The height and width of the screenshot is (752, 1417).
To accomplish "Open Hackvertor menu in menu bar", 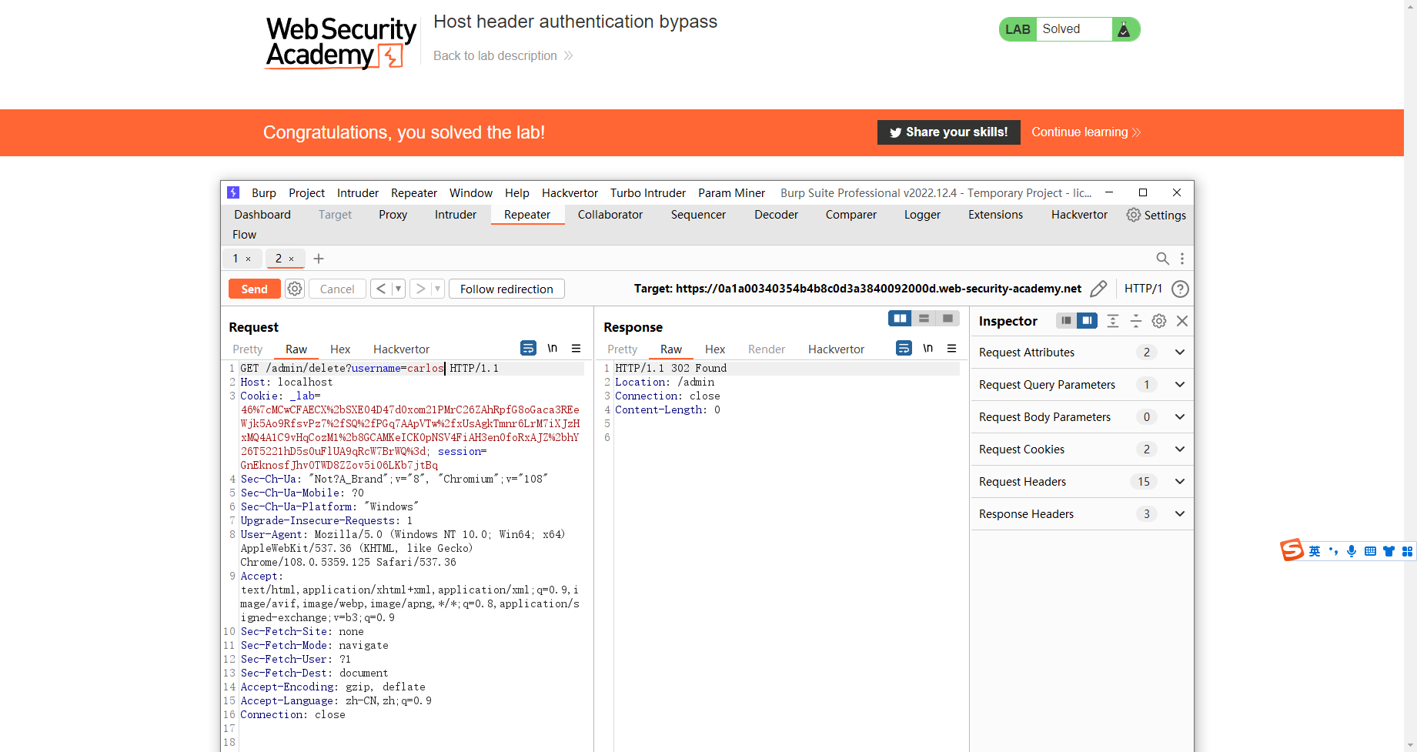I will click(570, 193).
